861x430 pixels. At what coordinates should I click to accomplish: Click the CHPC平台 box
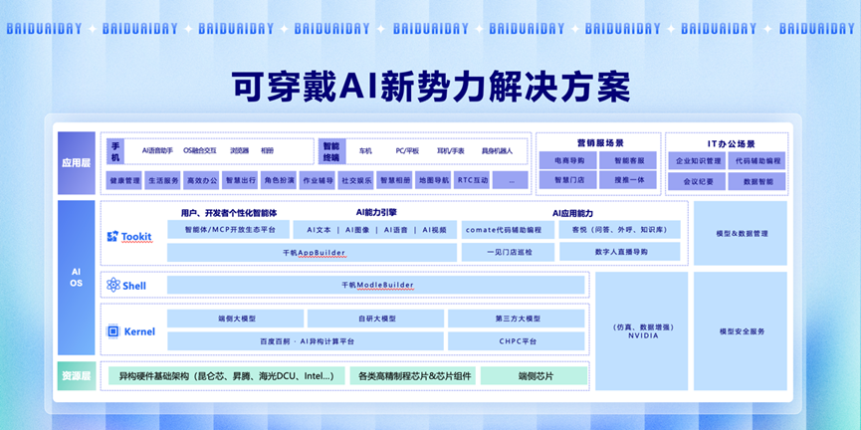(517, 341)
